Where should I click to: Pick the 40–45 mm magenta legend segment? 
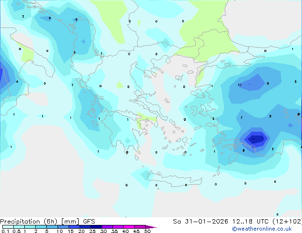129,227
